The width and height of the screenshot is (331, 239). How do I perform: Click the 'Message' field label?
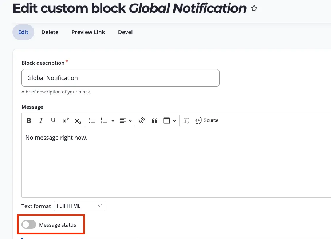tap(32, 107)
